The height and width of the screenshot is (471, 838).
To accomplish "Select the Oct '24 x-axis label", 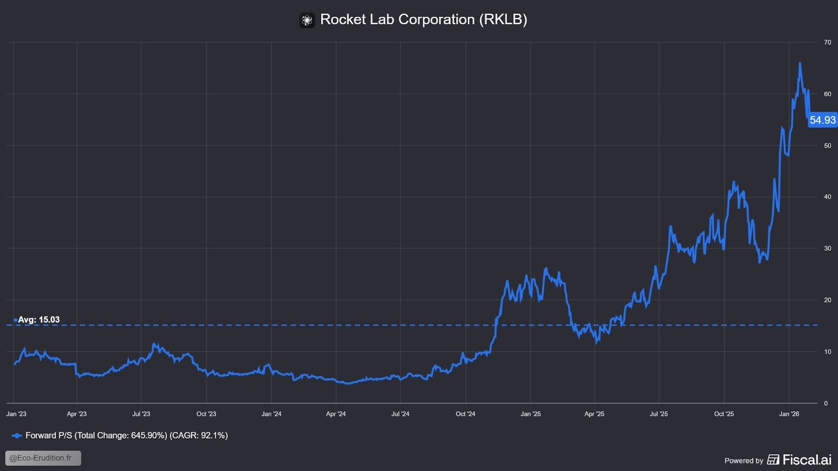I will pos(466,414).
